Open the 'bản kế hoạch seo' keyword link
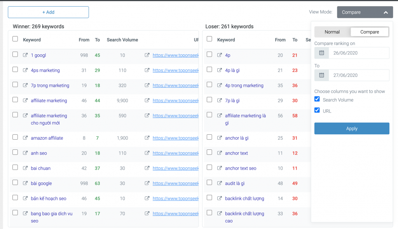The width and height of the screenshot is (398, 229). (x=49, y=198)
